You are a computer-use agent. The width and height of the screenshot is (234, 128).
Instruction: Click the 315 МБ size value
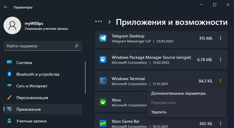click(x=206, y=38)
